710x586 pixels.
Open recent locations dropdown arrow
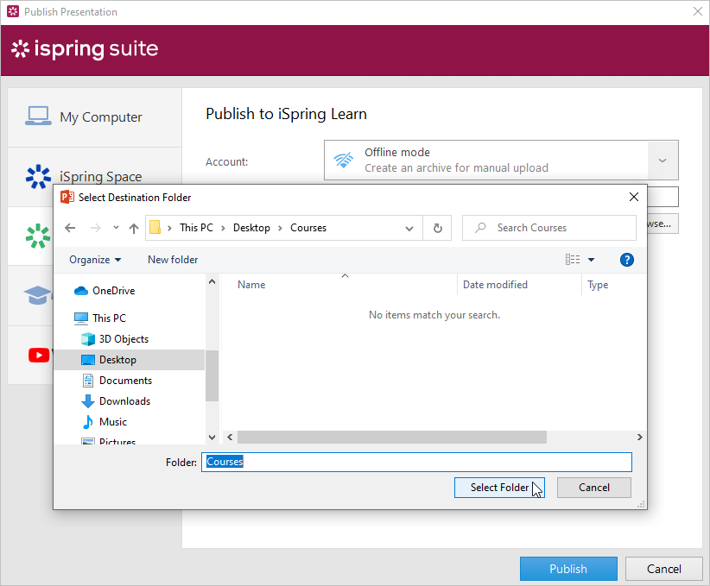tap(116, 228)
